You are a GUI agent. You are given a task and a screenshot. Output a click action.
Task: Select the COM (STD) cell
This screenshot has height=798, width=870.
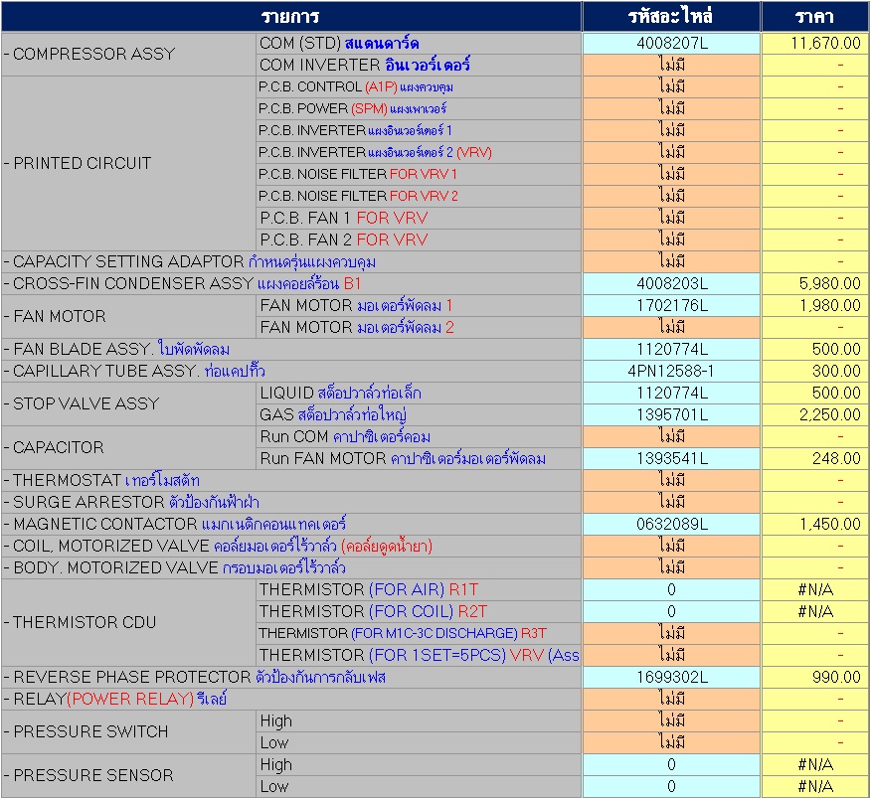[x=419, y=44]
